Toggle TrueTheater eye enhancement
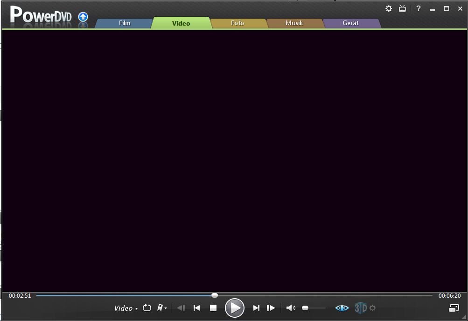 coord(342,308)
